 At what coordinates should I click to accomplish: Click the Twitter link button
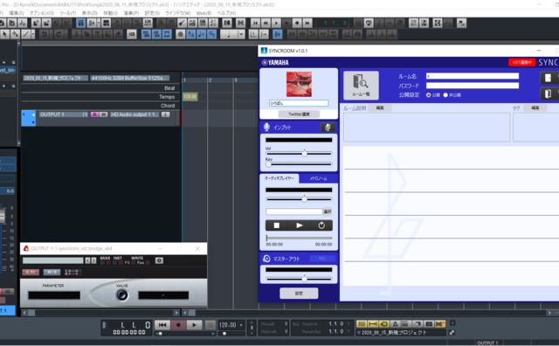299,114
